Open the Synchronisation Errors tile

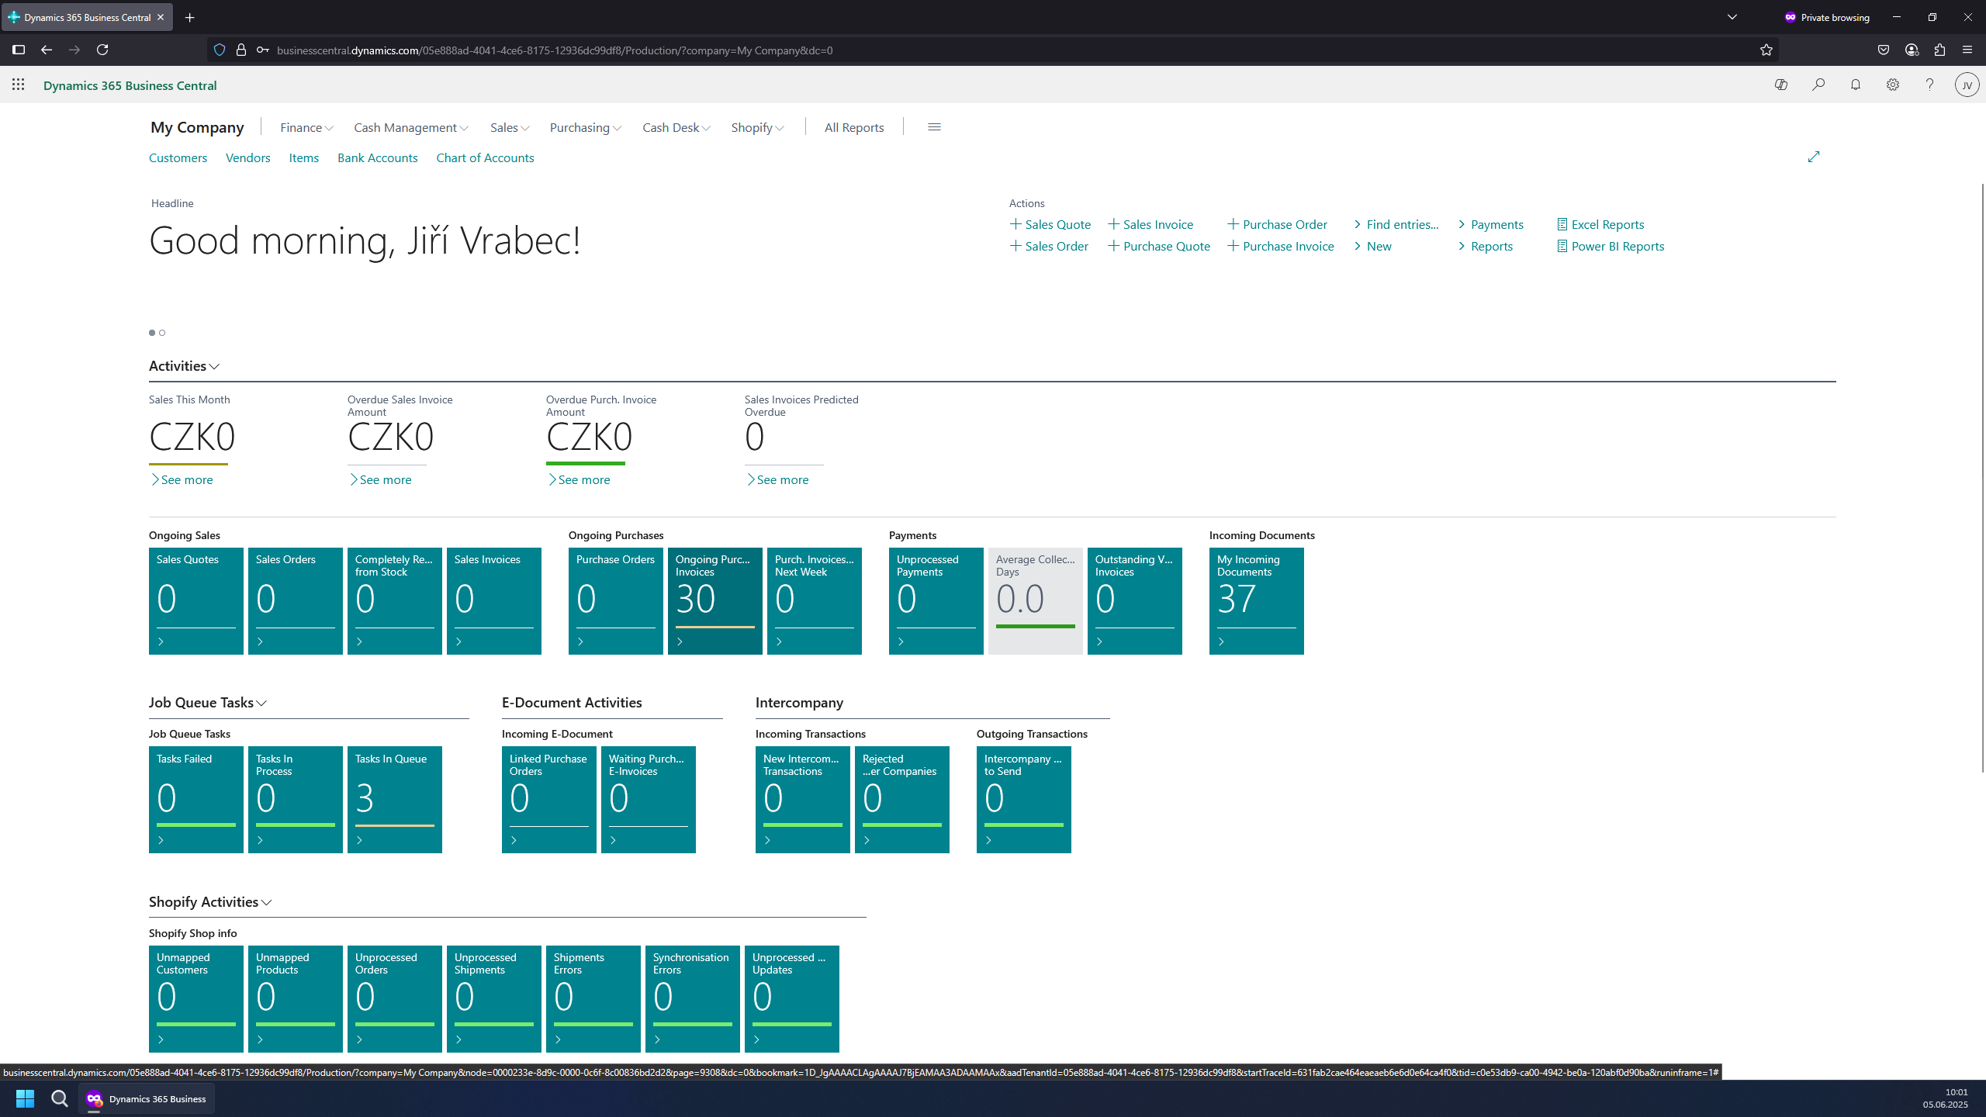click(x=693, y=999)
